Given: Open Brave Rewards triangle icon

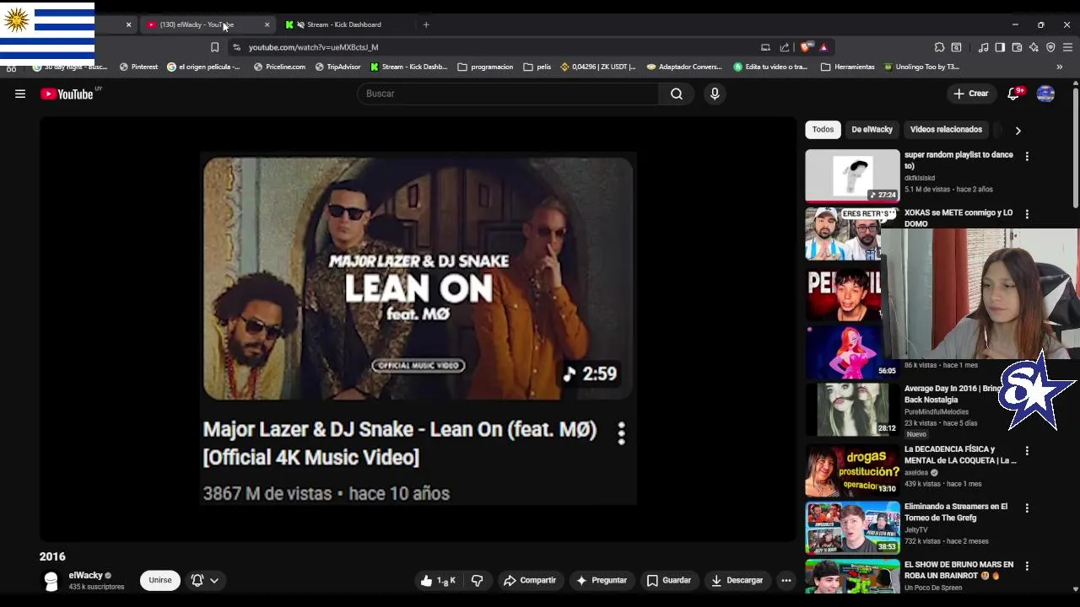Looking at the screenshot, I should tap(823, 47).
